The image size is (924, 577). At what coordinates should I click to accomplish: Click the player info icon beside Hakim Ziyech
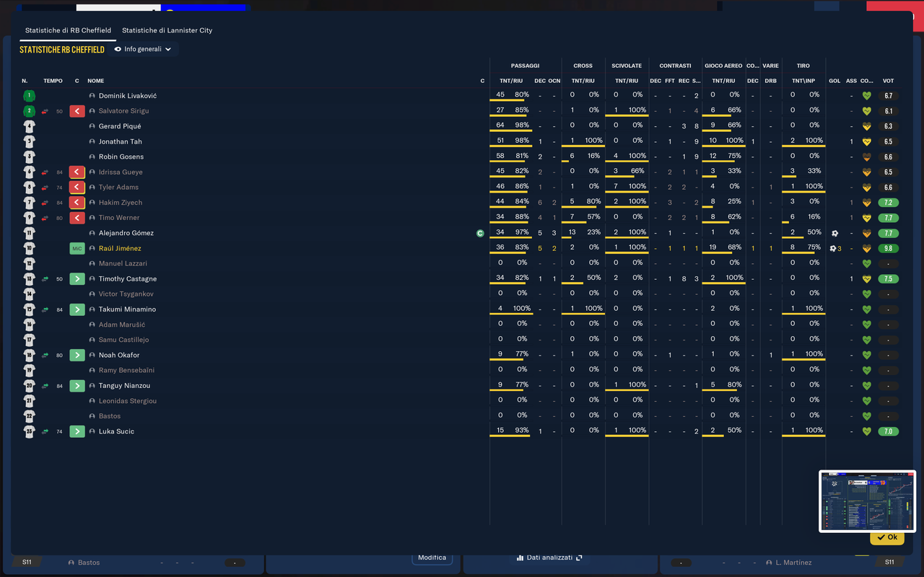tap(92, 203)
